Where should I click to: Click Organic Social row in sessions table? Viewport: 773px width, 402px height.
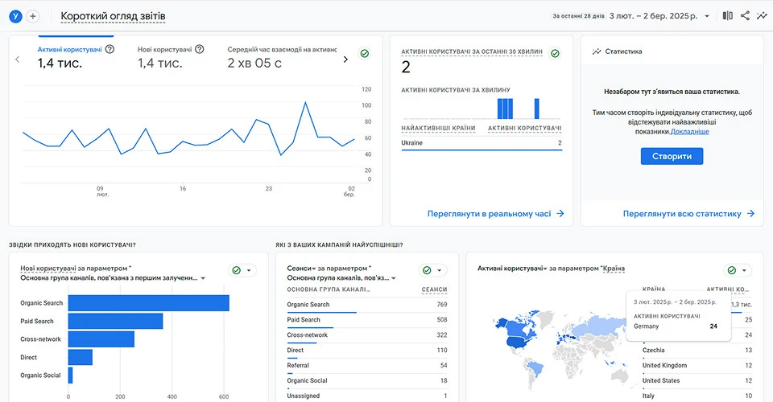click(x=367, y=381)
